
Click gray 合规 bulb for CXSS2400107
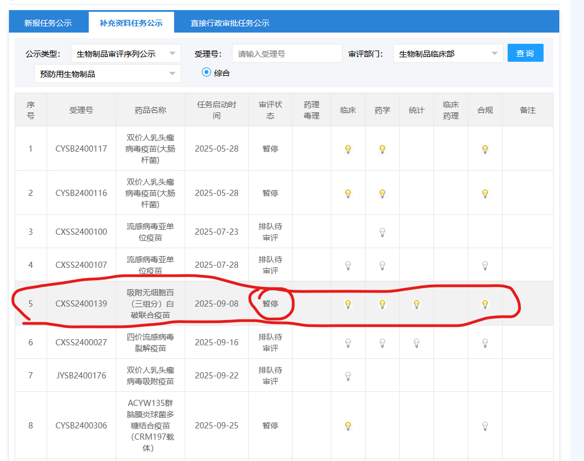click(x=485, y=266)
